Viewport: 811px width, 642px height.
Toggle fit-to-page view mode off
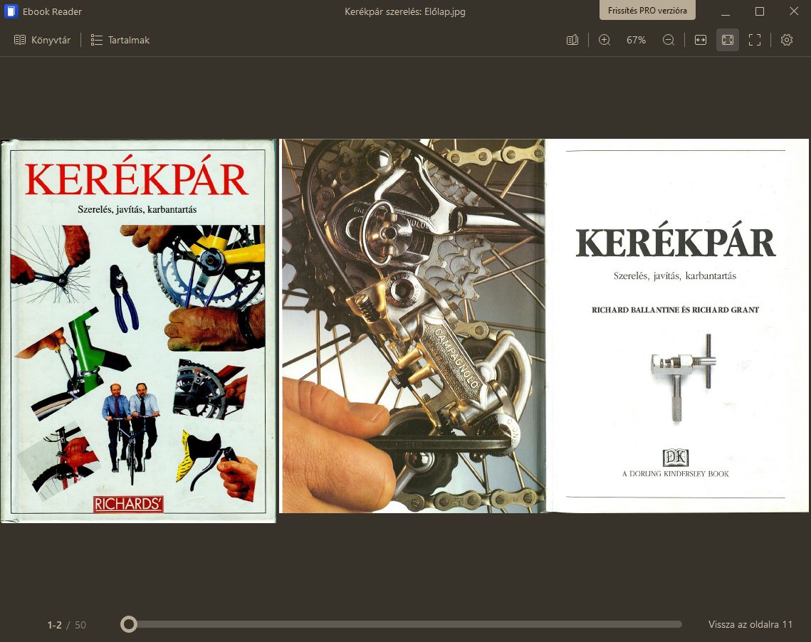click(x=727, y=40)
